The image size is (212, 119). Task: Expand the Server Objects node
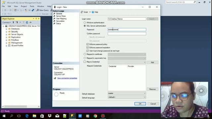pyautogui.click(x=6, y=34)
